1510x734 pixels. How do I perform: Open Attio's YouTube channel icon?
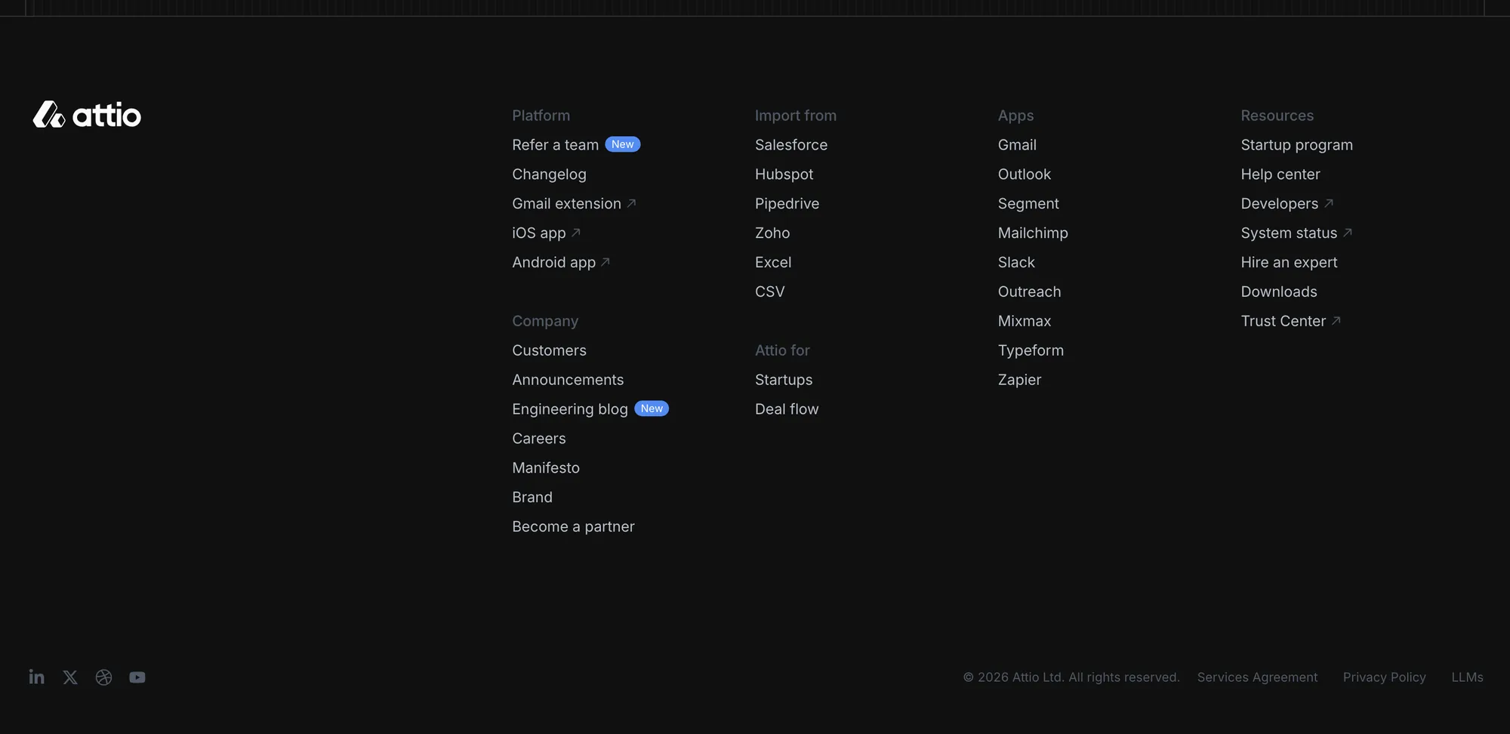click(x=137, y=677)
